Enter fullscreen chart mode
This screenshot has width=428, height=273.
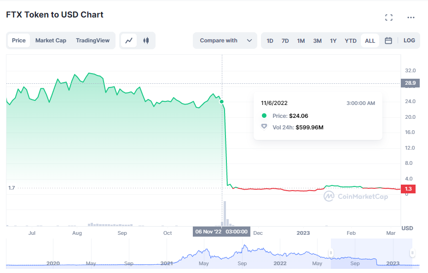(x=389, y=17)
